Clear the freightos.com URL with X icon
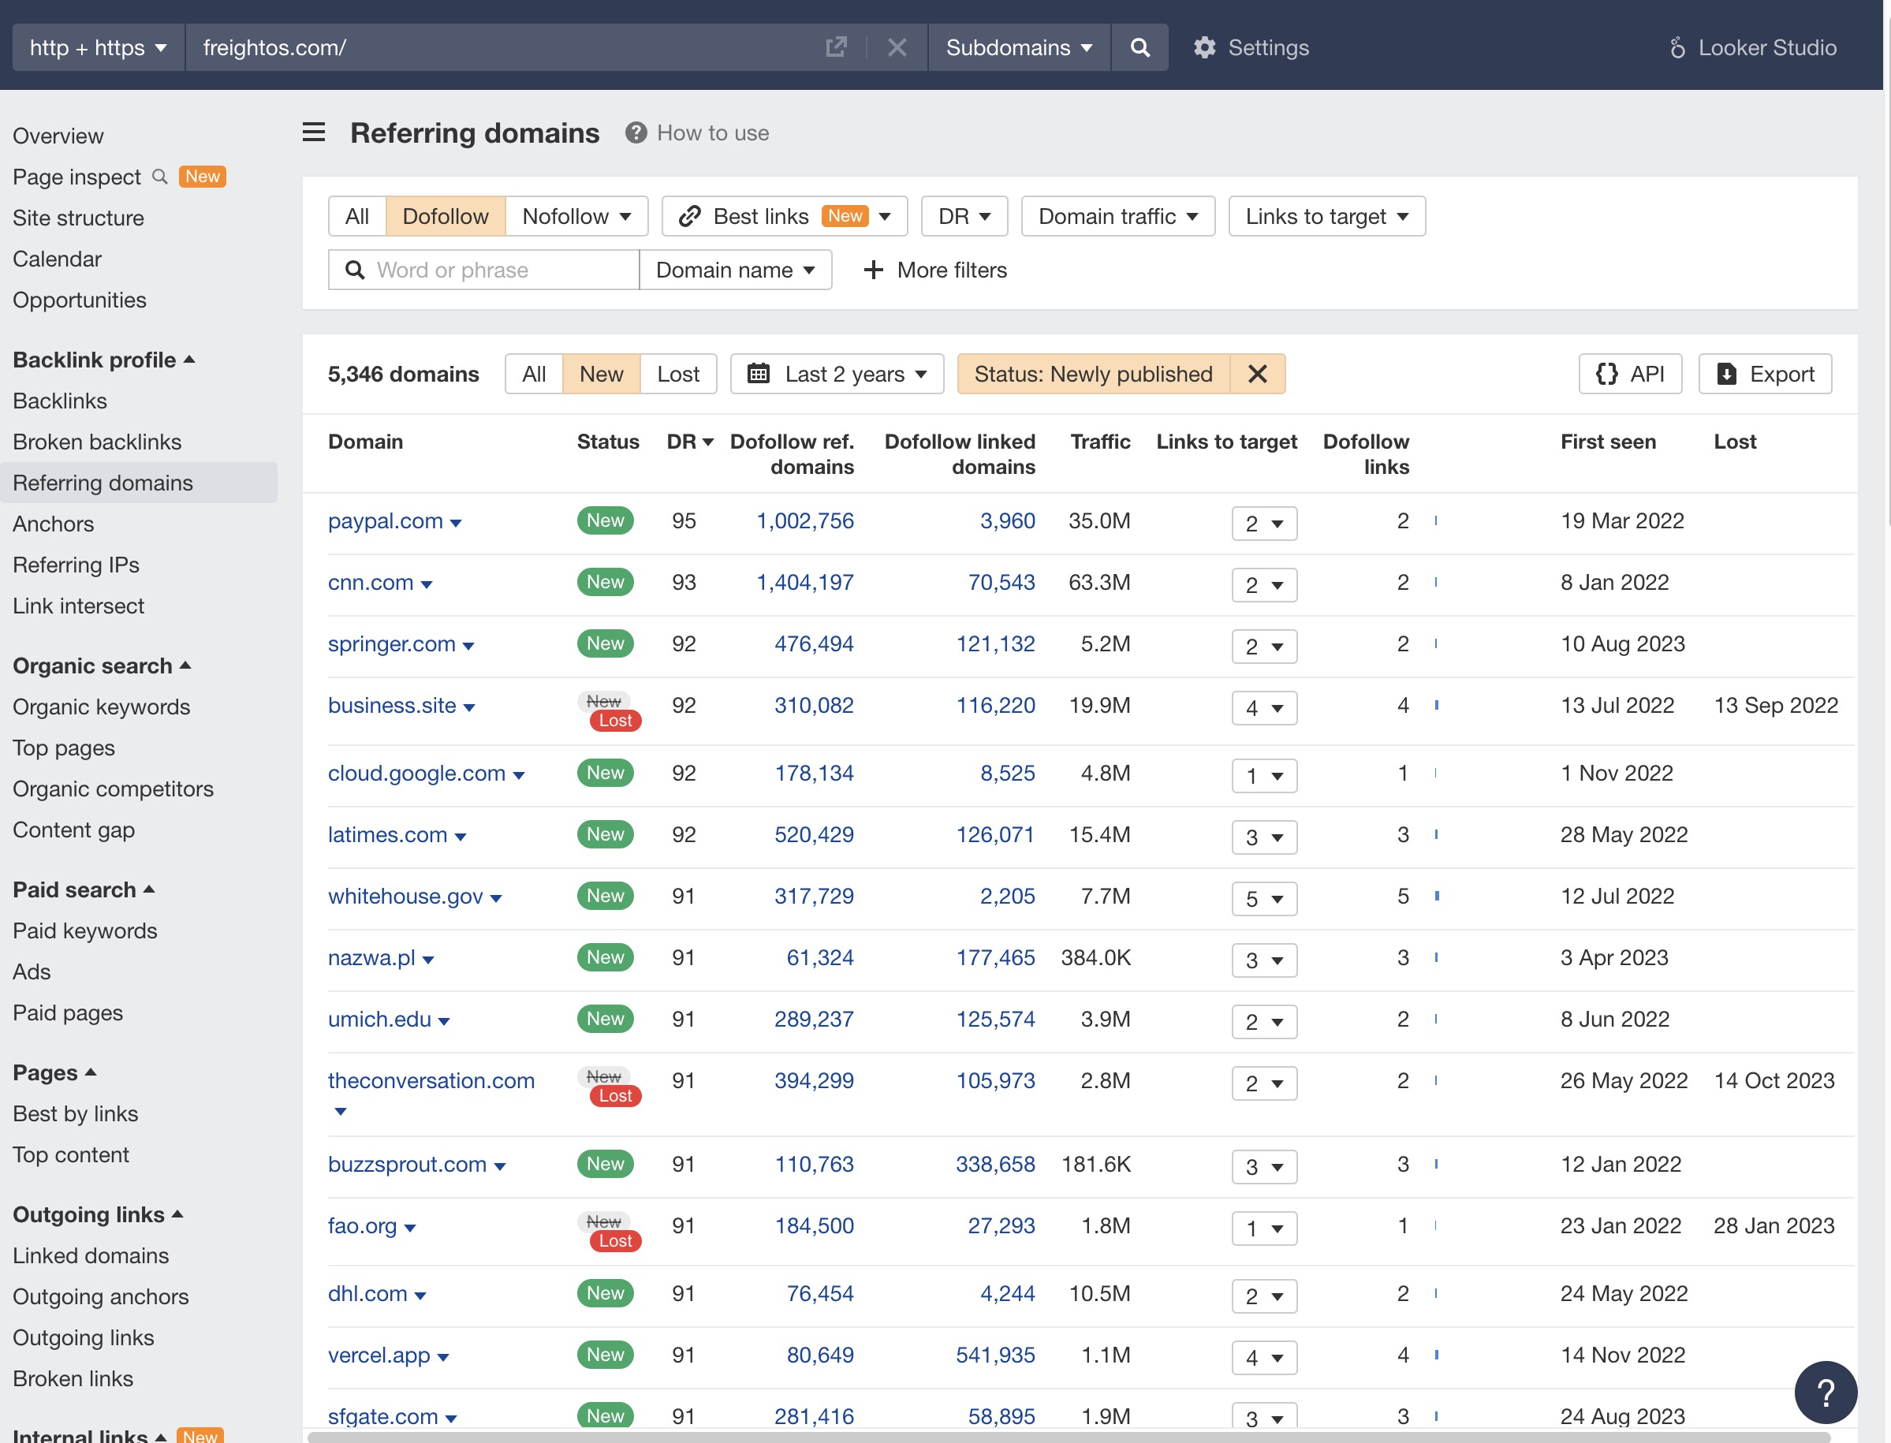The image size is (1891, 1443). (x=897, y=47)
